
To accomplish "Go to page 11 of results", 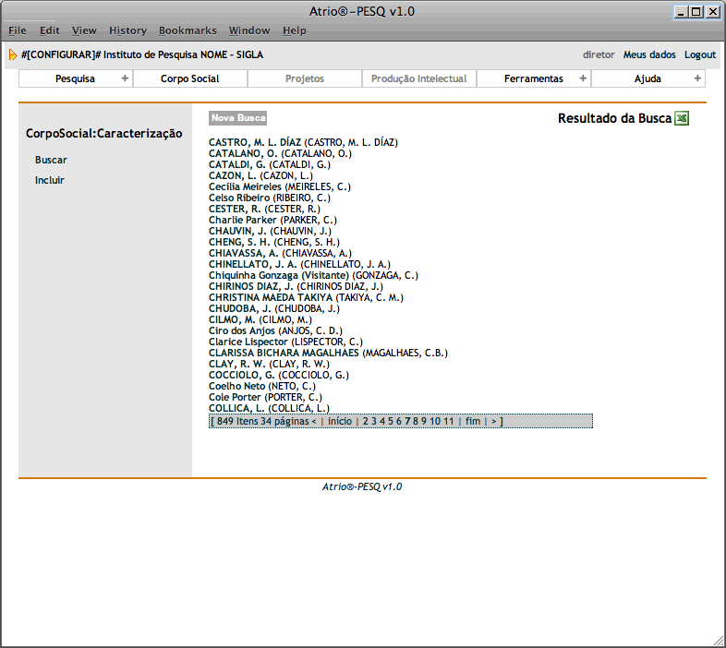I will (449, 421).
